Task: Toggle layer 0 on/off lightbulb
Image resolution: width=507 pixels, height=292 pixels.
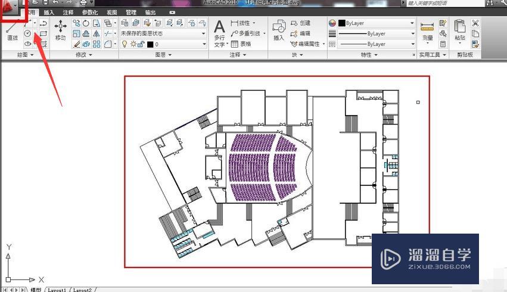Action: (125, 44)
